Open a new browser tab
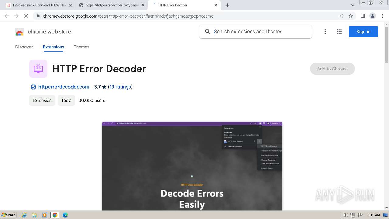The image size is (389, 219). tap(227, 5)
